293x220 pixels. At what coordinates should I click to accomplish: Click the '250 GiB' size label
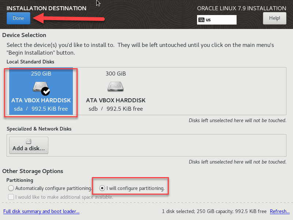[x=41, y=74]
